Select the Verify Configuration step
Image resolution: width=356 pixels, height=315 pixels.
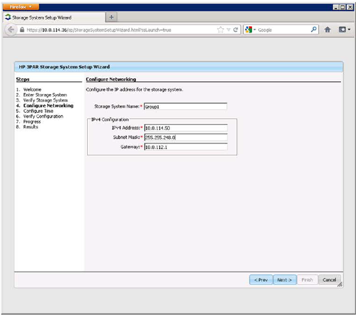(x=43, y=116)
